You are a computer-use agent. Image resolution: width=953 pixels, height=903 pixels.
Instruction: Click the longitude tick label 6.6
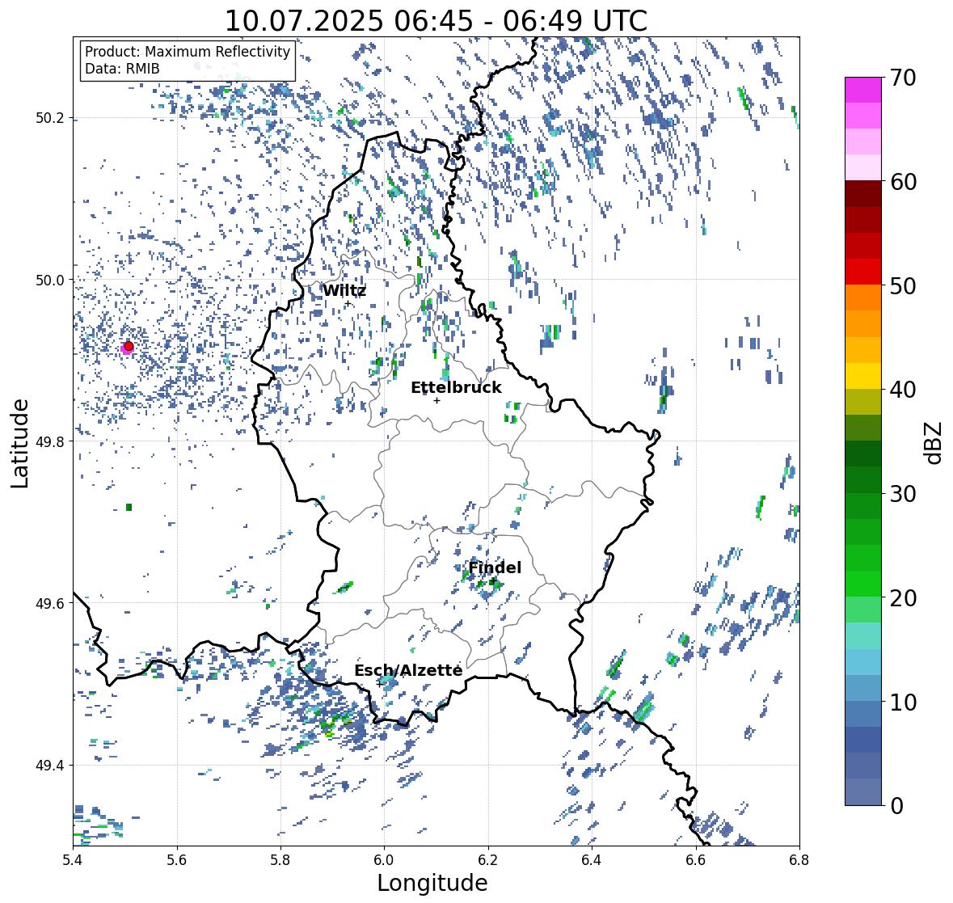pyautogui.click(x=696, y=860)
